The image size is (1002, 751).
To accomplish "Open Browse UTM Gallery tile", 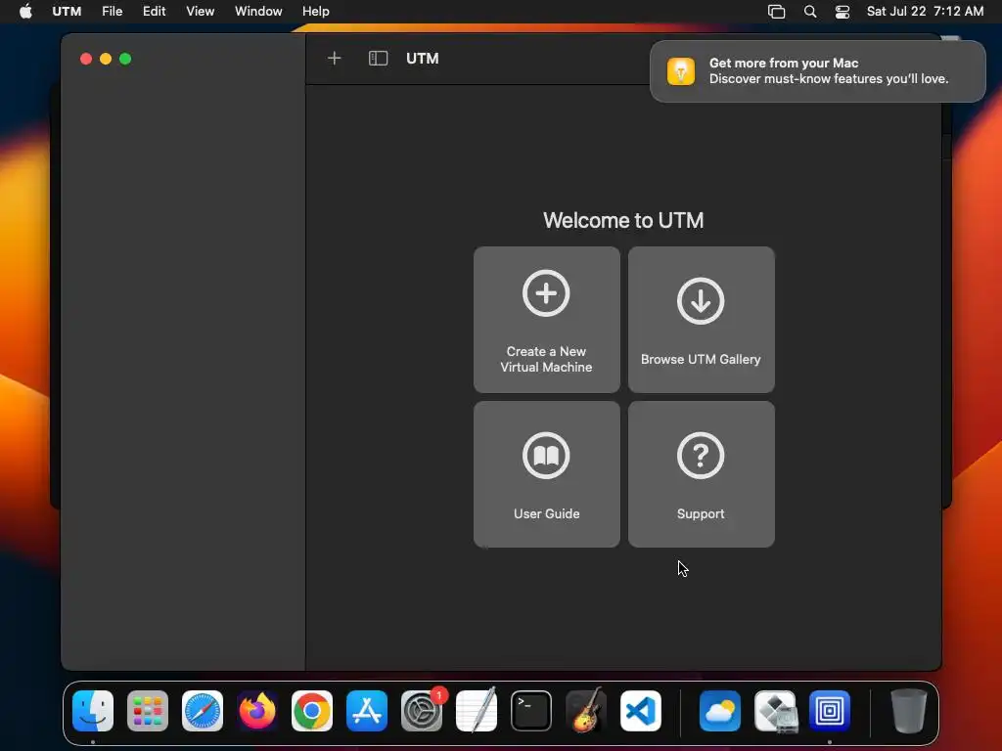I will pyautogui.click(x=701, y=320).
